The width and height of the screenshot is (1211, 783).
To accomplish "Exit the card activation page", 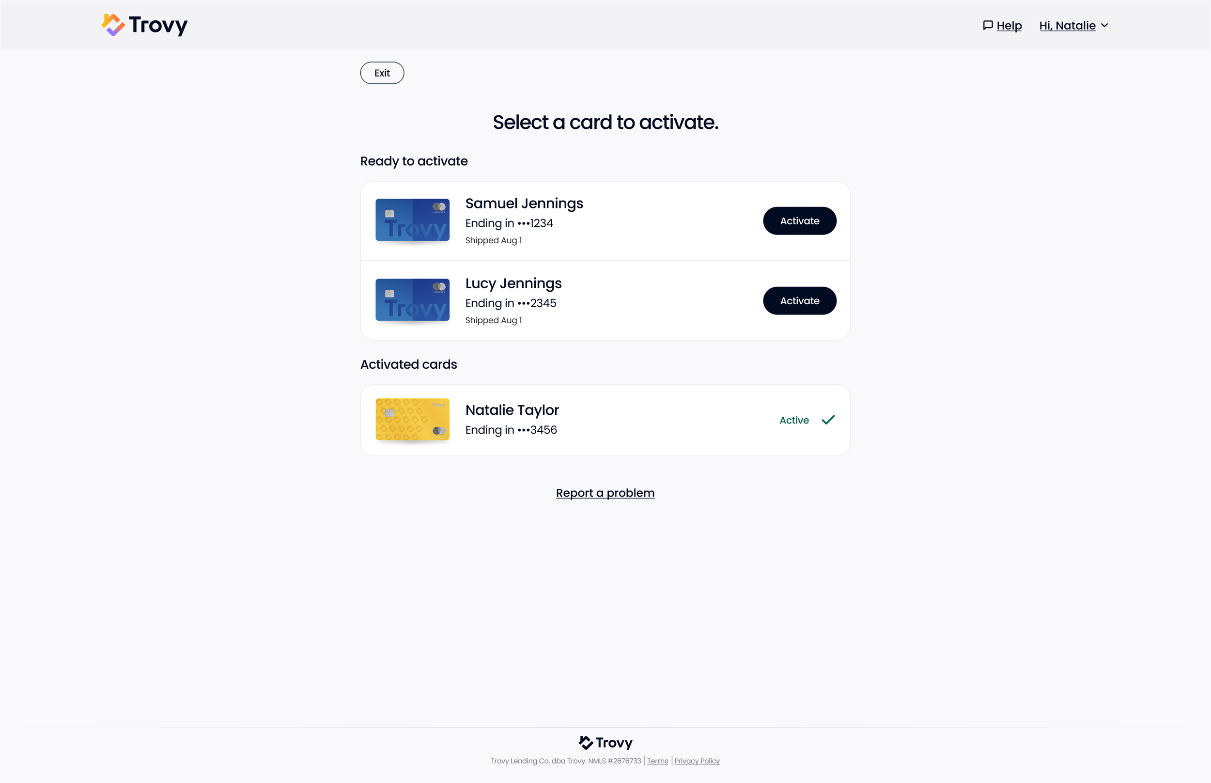I will click(x=382, y=73).
